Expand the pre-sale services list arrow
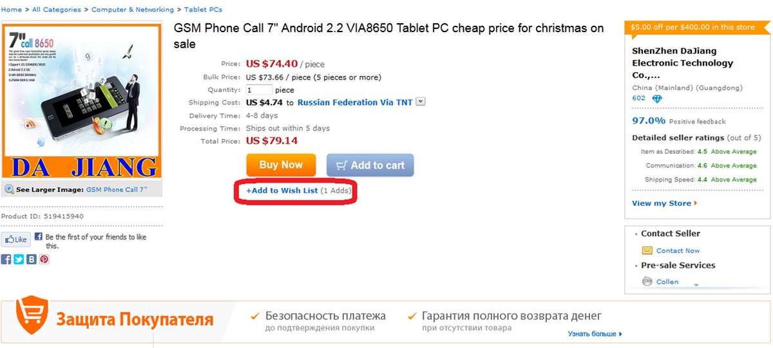Screen dimensions: 773x348 [x=696, y=284]
